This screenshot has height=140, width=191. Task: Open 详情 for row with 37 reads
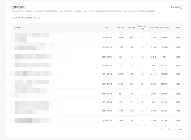coord(178,102)
